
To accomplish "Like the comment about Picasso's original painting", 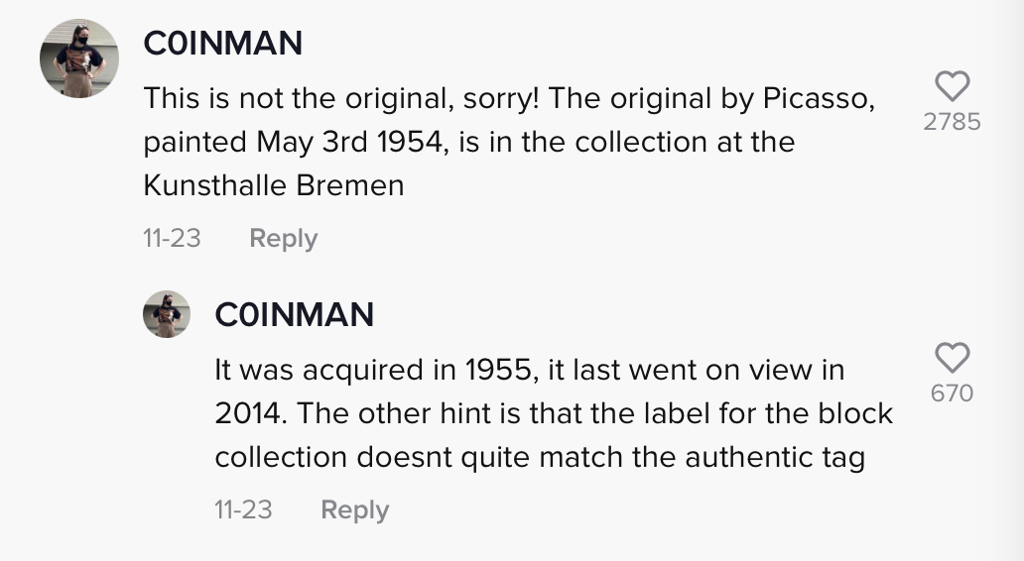I will point(952,86).
